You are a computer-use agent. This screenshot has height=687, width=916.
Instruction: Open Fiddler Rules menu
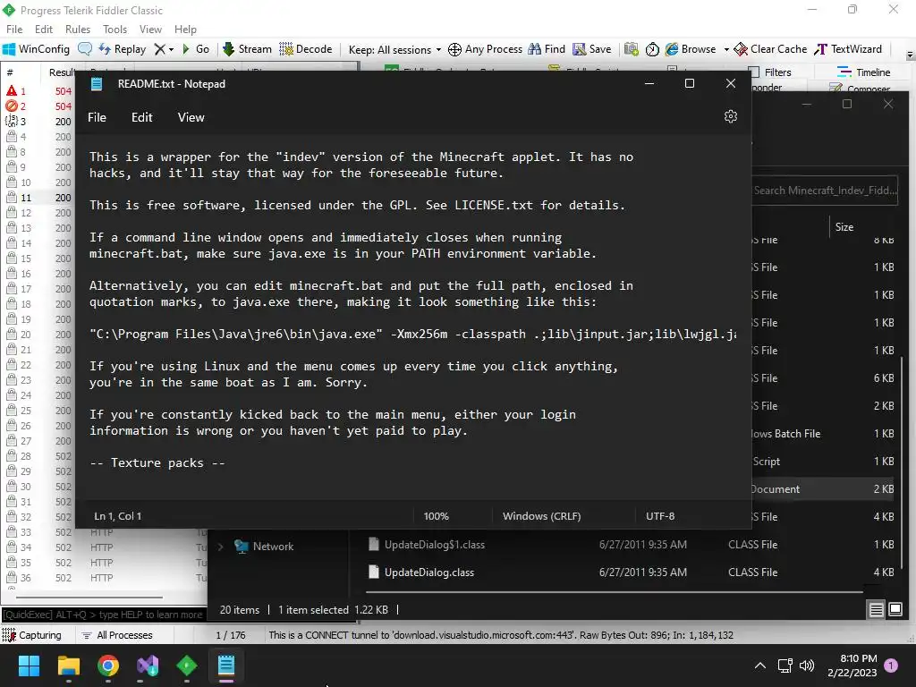point(78,30)
